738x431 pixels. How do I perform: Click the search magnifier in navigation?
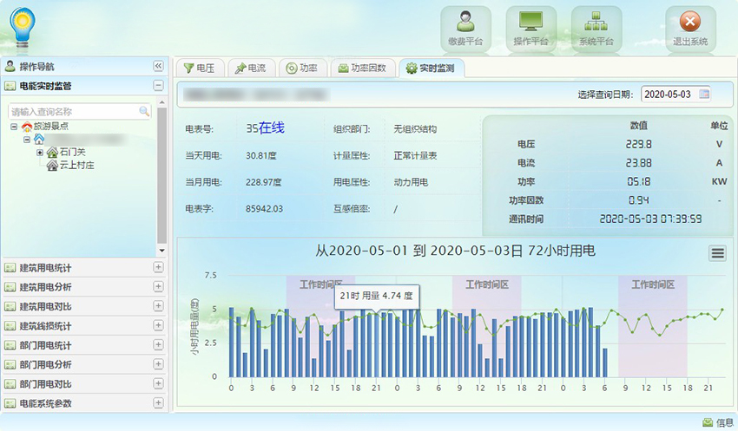(144, 112)
